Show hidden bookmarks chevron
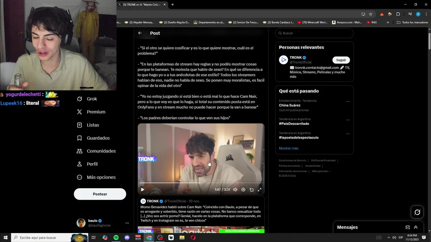Screen dimensions: 431x242 (388, 23)
